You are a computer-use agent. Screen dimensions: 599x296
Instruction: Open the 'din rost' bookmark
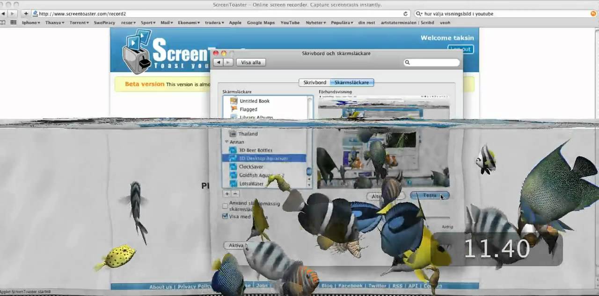point(367,22)
